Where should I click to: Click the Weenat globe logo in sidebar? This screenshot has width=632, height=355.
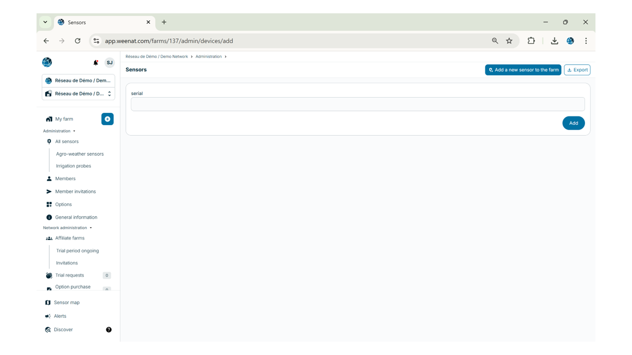(x=47, y=62)
